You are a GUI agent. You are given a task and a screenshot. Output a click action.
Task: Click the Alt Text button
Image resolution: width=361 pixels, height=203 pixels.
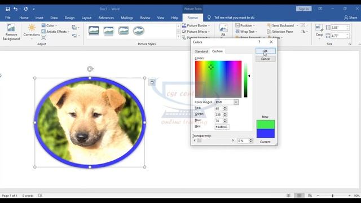click(x=223, y=30)
